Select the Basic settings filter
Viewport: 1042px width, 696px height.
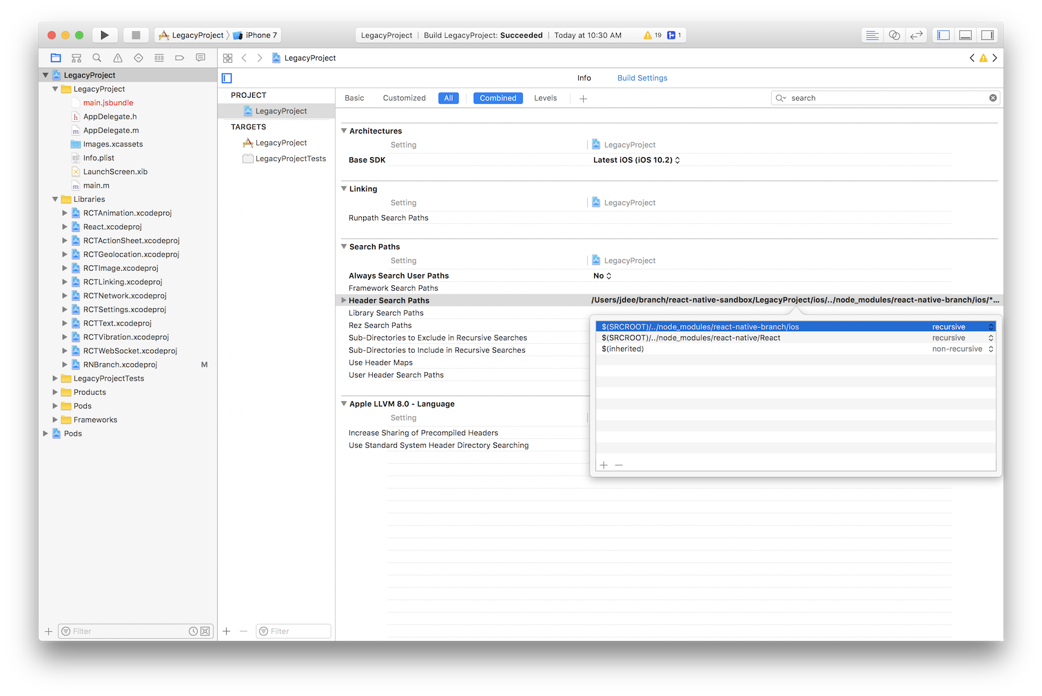click(354, 98)
